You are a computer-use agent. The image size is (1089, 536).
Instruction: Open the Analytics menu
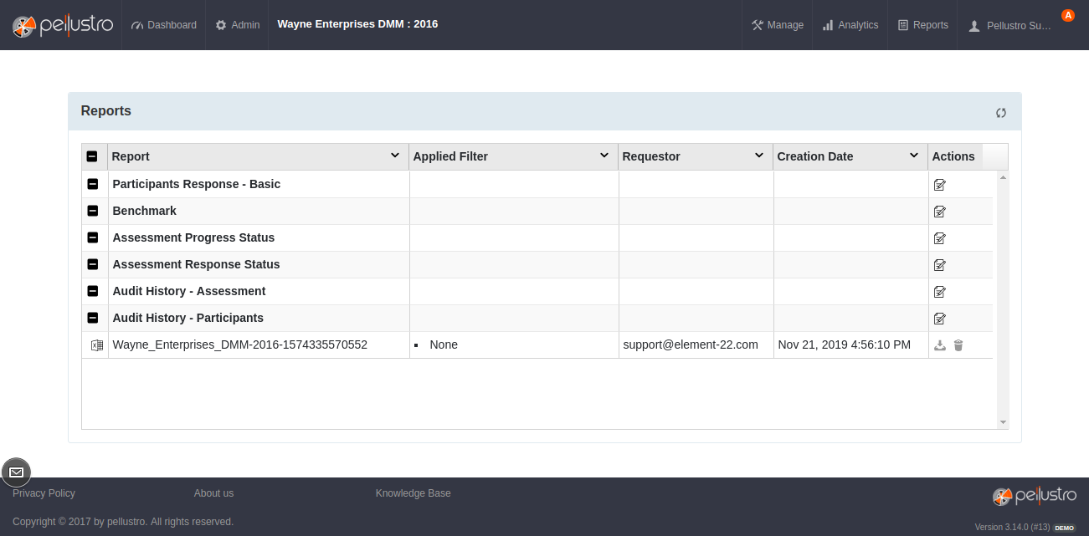(850, 25)
